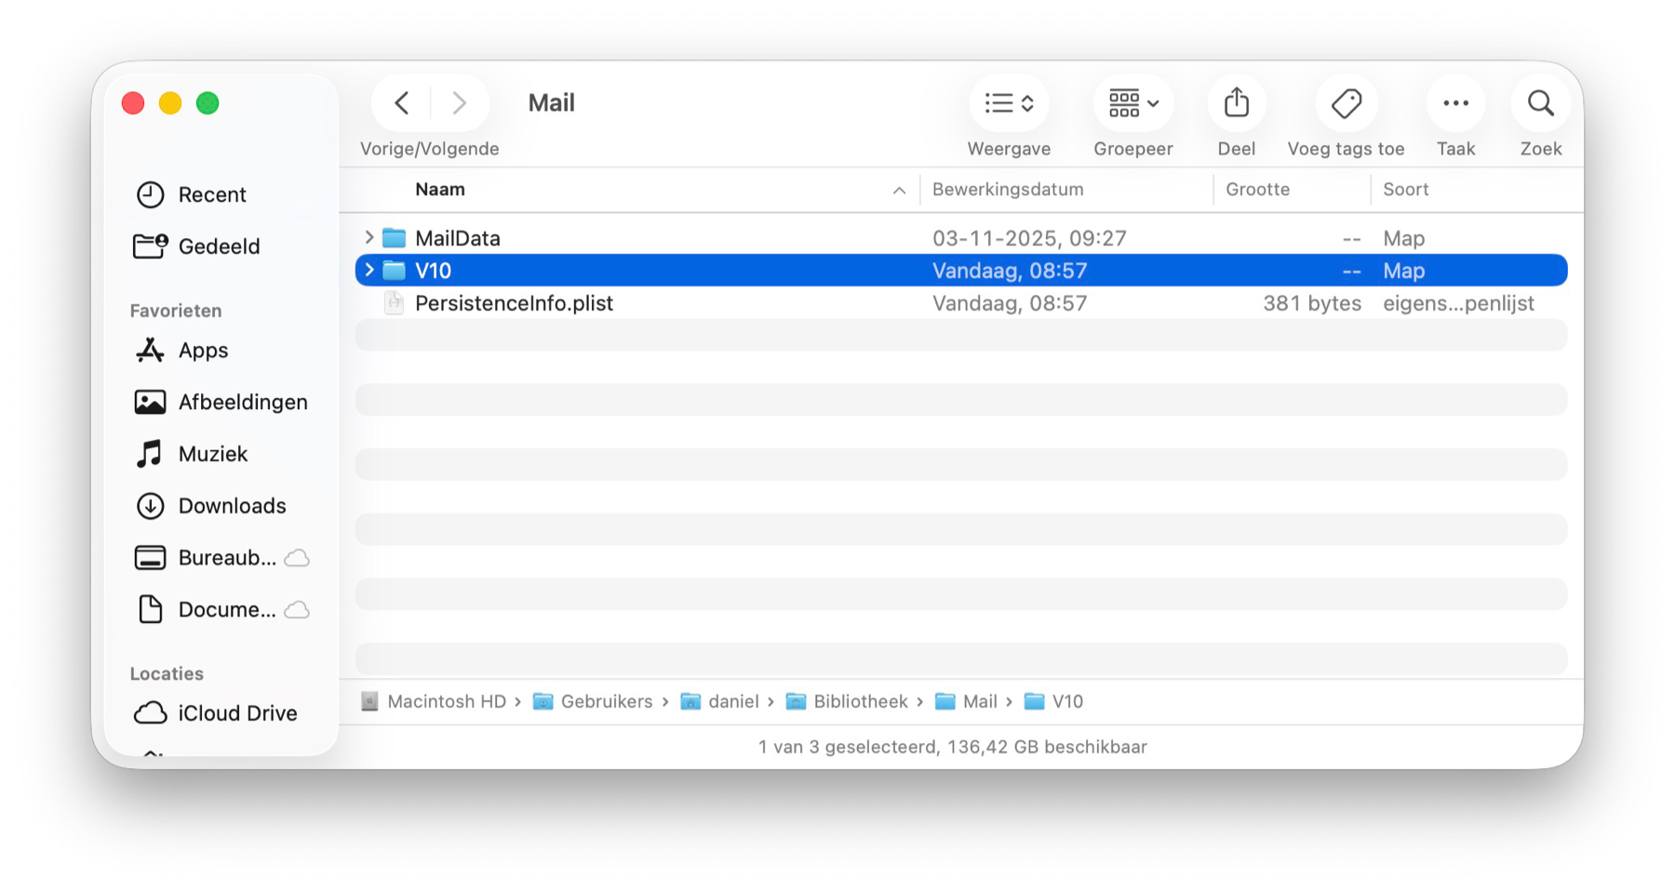Image resolution: width=1675 pixels, height=889 pixels.
Task: Toggle sort direction arrow in Naam column
Action: point(899,191)
